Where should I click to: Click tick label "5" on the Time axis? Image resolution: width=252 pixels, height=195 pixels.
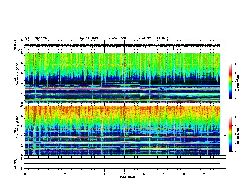pyautogui.click(x=124, y=174)
